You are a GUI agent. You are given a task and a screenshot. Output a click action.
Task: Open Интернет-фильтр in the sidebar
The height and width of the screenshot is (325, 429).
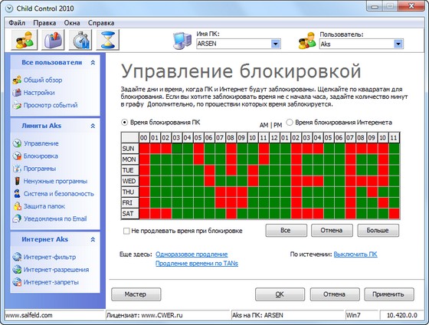point(49,257)
